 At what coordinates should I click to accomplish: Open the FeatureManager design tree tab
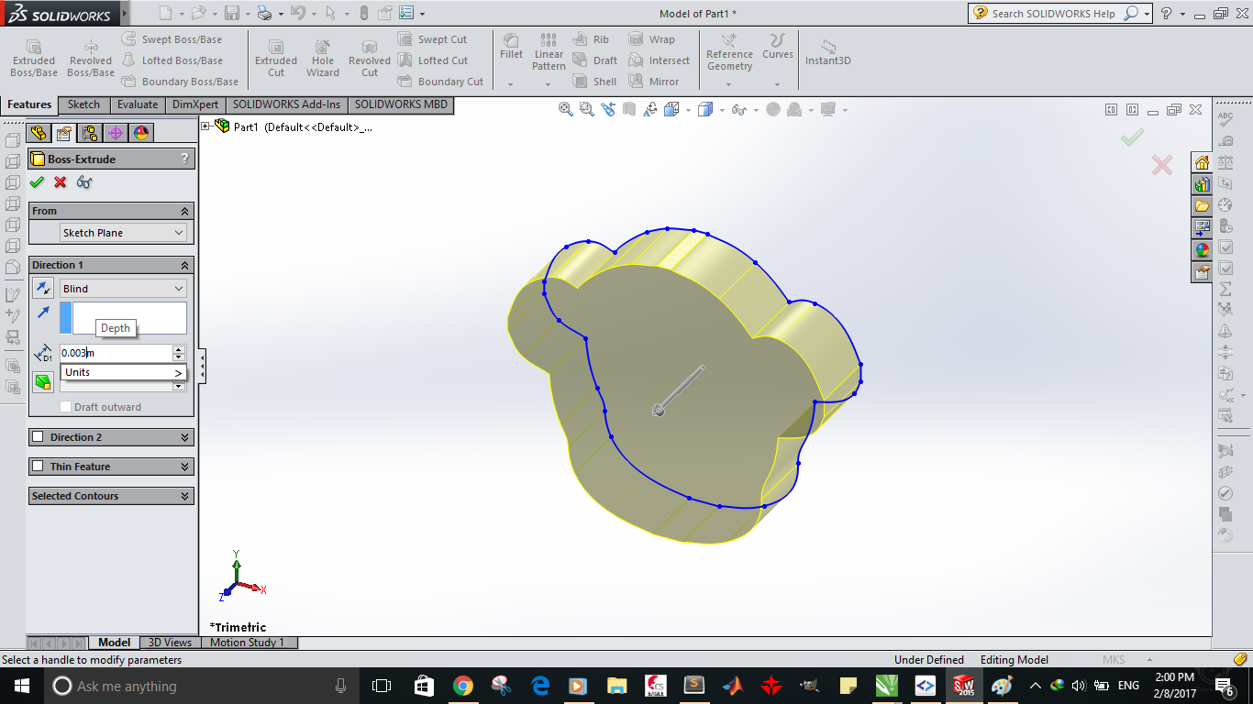(39, 133)
